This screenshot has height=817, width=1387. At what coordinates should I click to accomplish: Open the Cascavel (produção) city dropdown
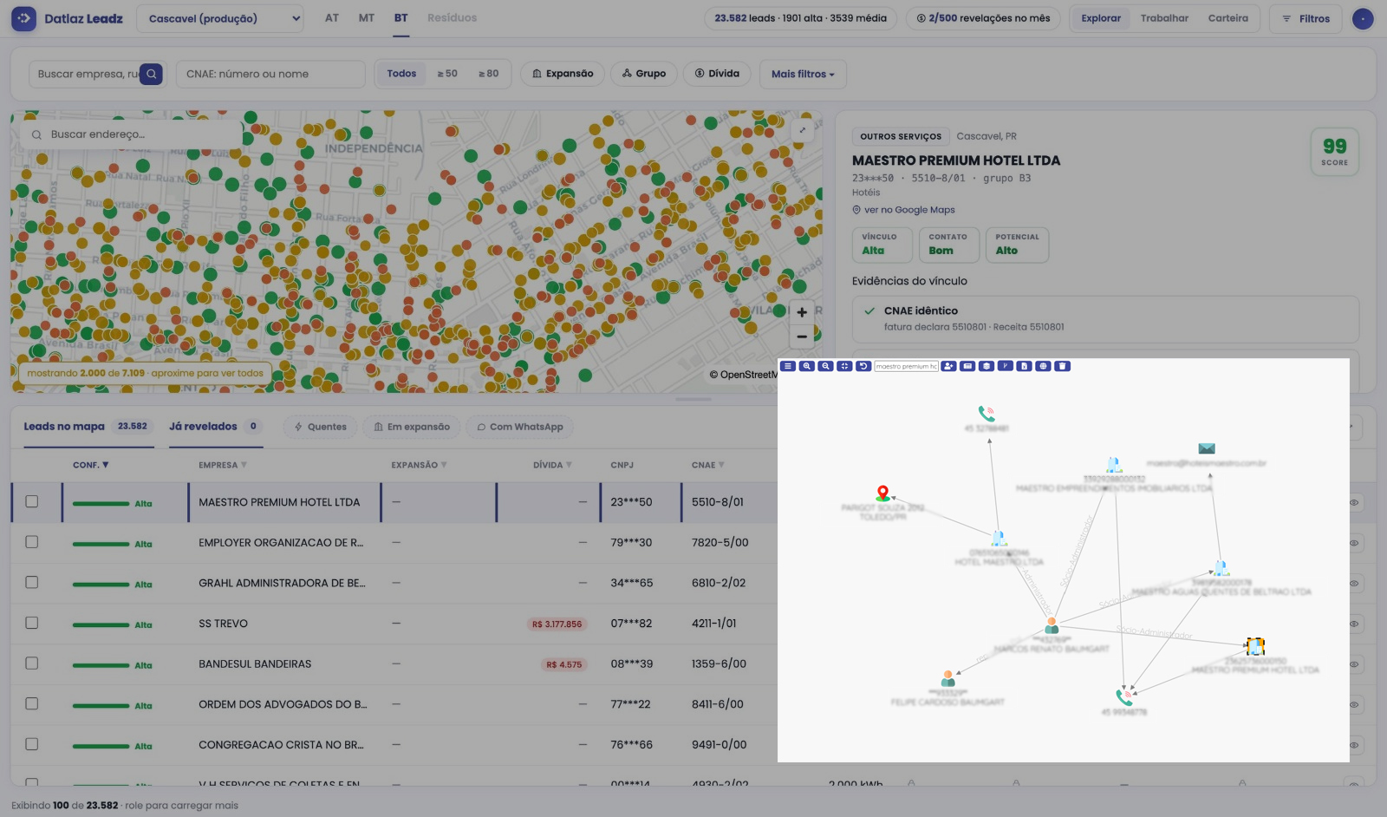220,18
